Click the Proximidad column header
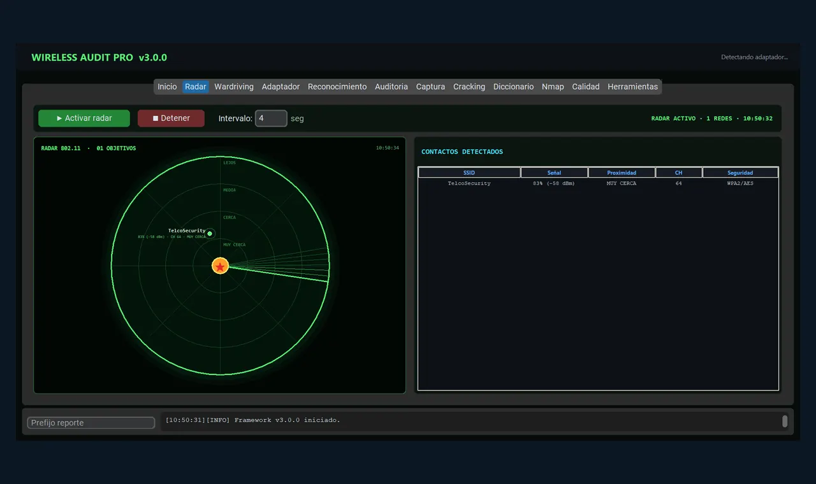 (x=622, y=173)
